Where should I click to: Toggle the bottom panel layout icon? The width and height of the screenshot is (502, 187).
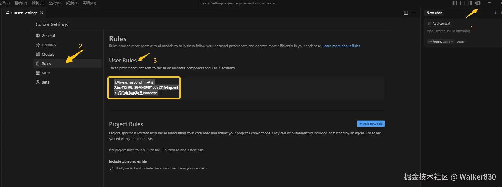(x=462, y=3)
